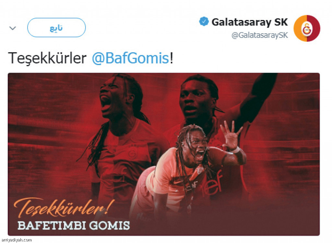Open the @BafGomis mention link

130,58
